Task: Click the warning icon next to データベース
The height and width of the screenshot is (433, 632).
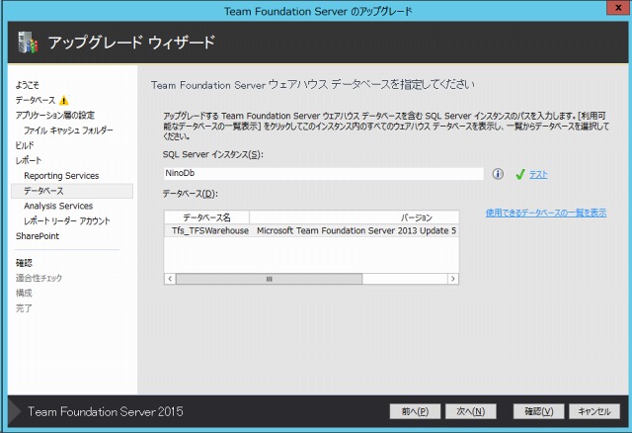Action: (63, 100)
